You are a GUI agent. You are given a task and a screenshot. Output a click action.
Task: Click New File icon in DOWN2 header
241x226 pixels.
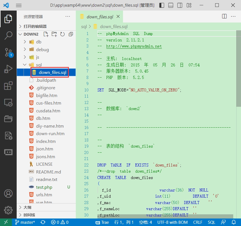(x=46, y=34)
